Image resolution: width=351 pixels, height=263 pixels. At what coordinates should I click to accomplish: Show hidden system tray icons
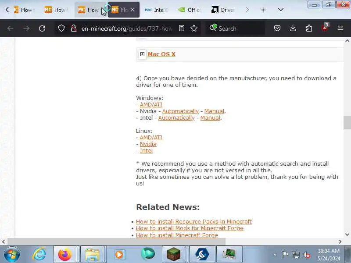275,255
